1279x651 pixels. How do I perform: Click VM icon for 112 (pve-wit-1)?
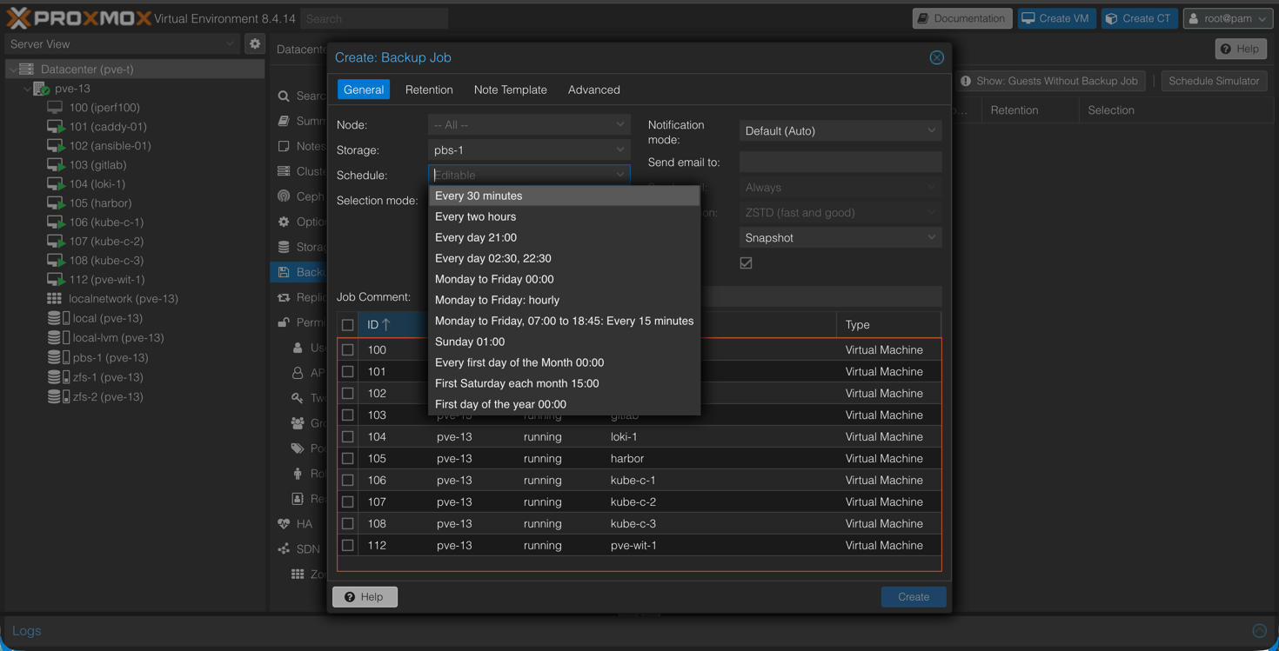(x=56, y=280)
